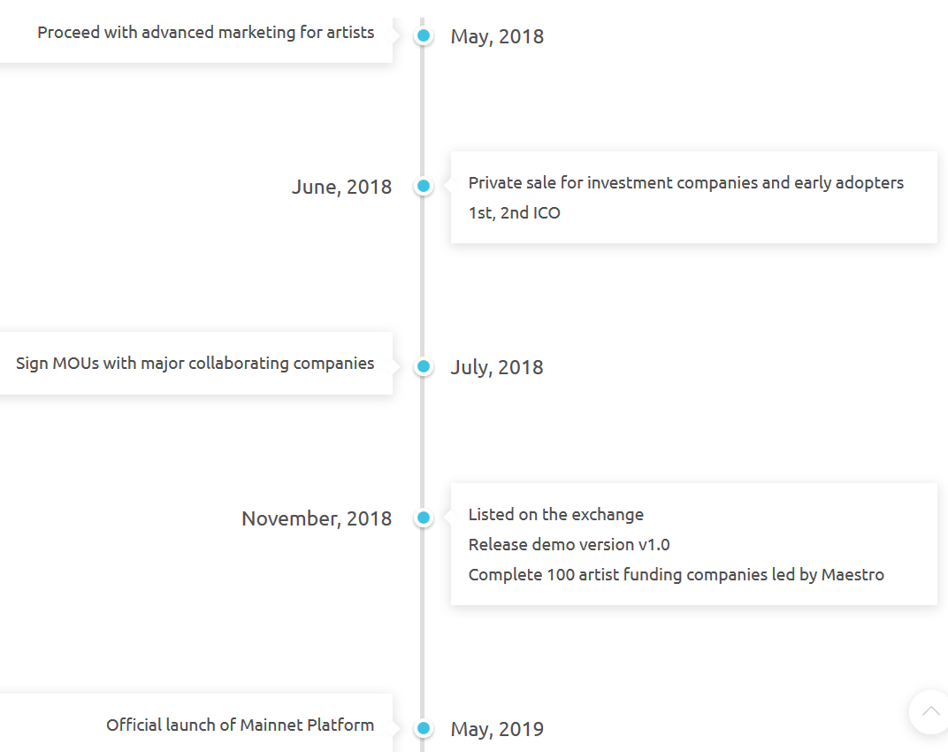Image resolution: width=948 pixels, height=752 pixels.
Task: Select the June, 2018 timeline marker dot
Action: click(x=424, y=187)
